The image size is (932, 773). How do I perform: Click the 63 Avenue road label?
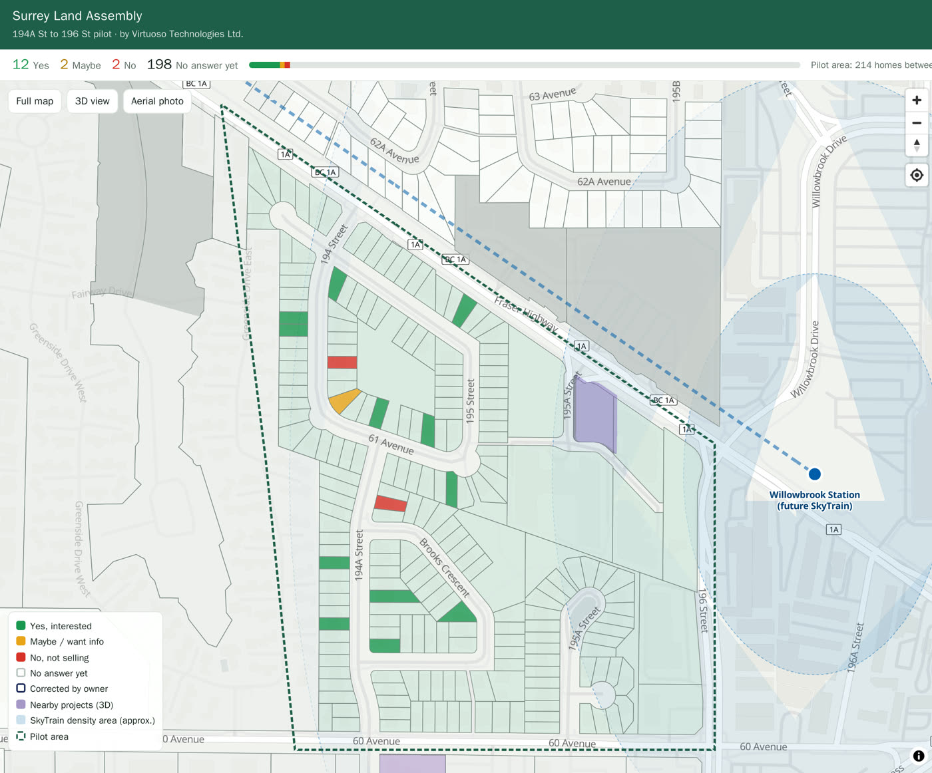click(x=553, y=94)
